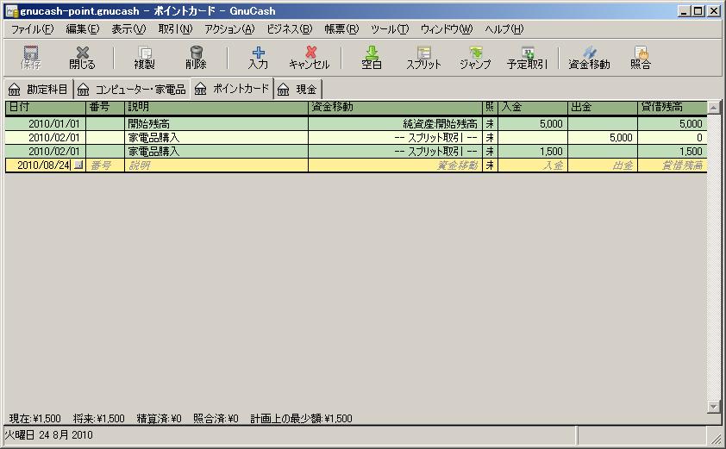Click the blank 説明 field in new row
The width and height of the screenshot is (726, 449).
216,165
